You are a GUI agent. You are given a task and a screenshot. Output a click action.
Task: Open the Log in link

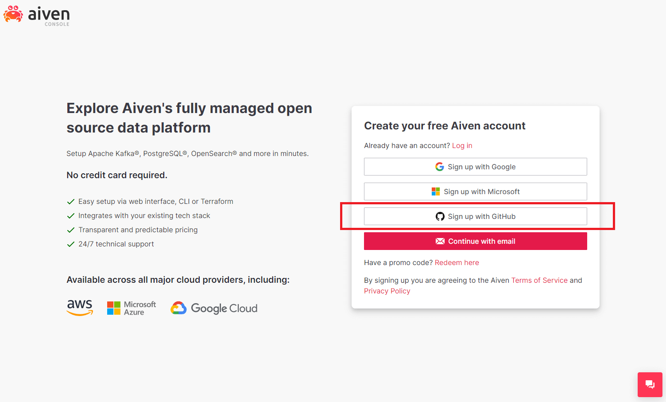point(462,145)
